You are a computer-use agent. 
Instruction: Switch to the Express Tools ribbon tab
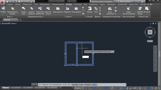point(134,4)
